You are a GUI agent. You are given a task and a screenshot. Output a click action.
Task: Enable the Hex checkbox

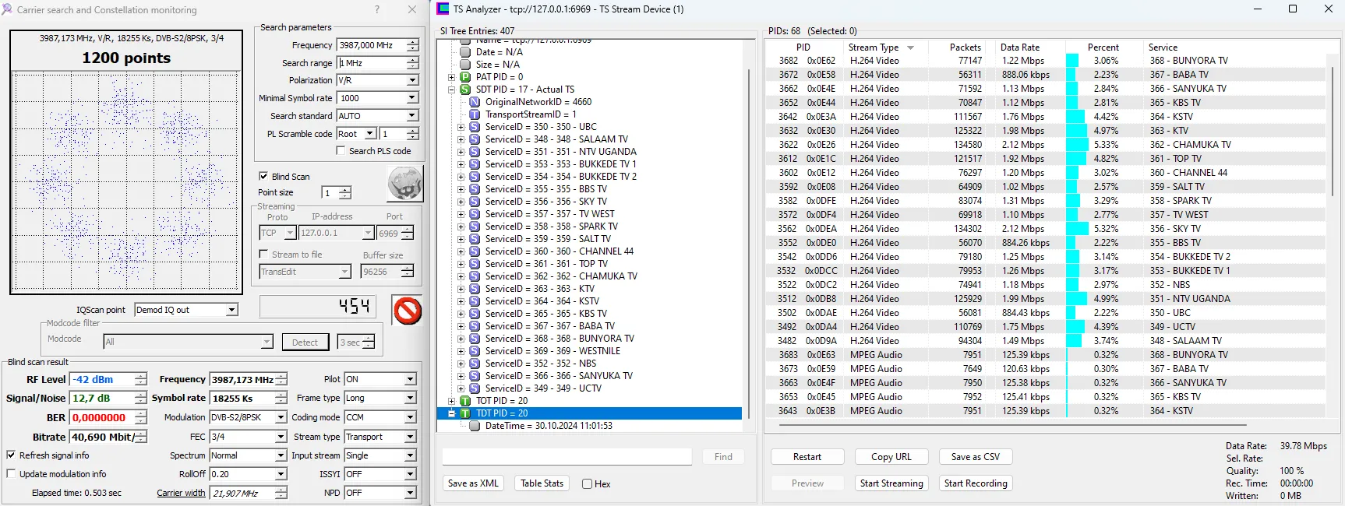click(x=587, y=484)
